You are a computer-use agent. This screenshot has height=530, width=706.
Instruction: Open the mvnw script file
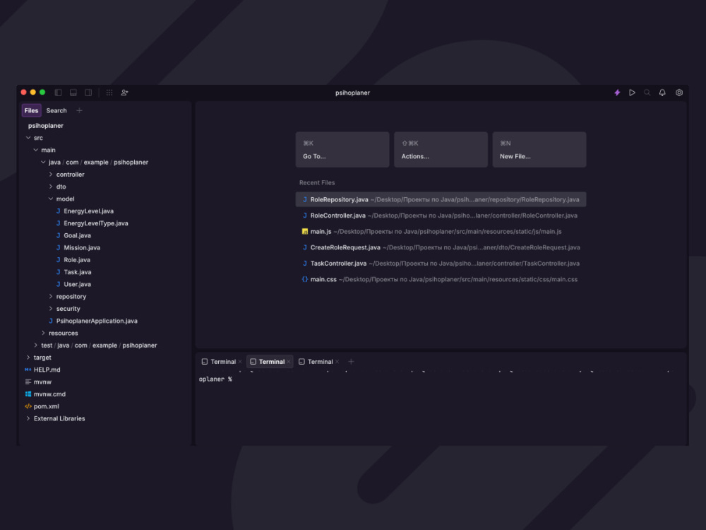[42, 382]
